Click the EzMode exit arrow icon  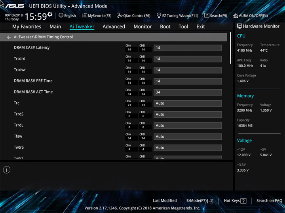(211, 201)
